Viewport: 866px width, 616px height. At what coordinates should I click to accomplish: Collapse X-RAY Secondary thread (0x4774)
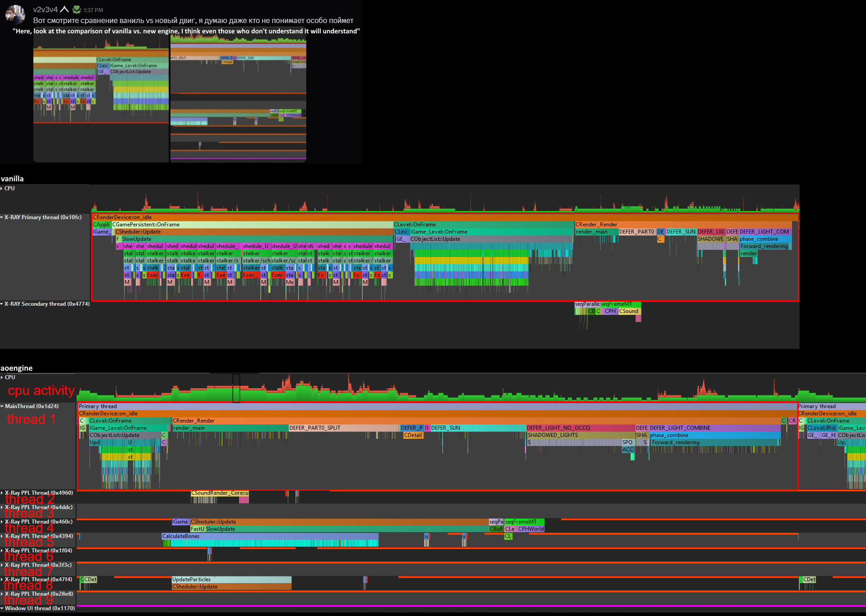tap(2, 304)
